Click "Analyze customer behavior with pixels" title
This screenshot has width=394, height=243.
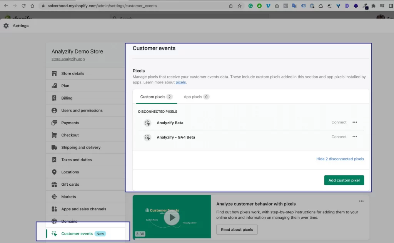tap(256, 204)
